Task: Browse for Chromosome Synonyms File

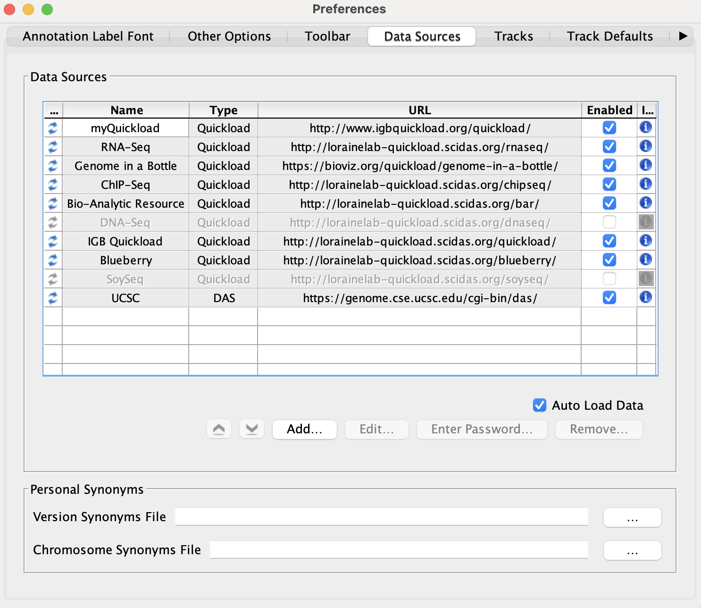Action: click(633, 550)
